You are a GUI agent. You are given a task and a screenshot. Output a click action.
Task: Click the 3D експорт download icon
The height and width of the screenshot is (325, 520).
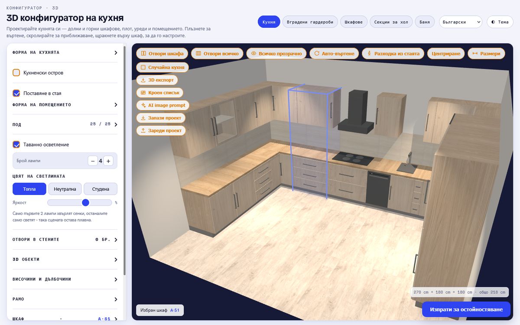click(143, 80)
